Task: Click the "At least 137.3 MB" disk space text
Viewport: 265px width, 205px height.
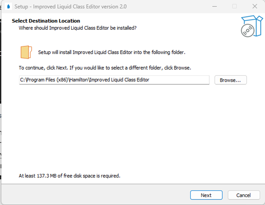Action: 69,176
